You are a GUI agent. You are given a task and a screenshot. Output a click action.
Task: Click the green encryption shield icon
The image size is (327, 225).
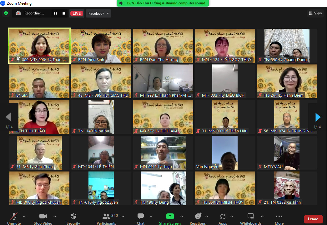coord(6,13)
